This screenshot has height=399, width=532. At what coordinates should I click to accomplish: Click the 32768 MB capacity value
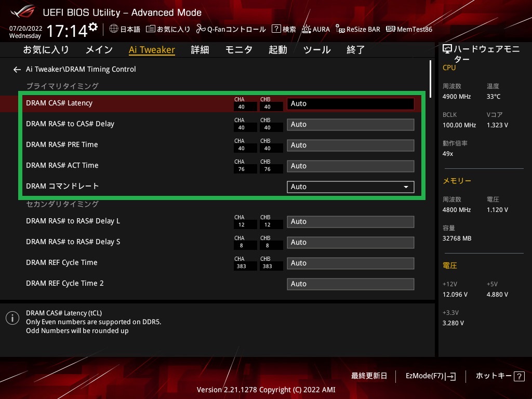(457, 238)
